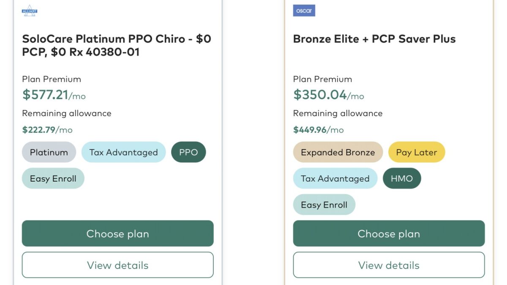This screenshot has height=285, width=507.
Task: Click the HMO network type badge
Action: pyautogui.click(x=402, y=179)
